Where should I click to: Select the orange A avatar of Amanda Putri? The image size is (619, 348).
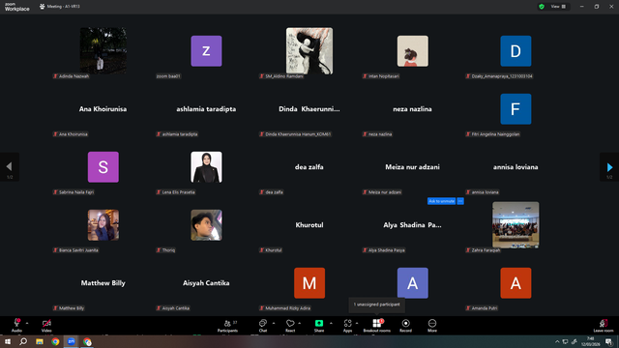(x=516, y=283)
